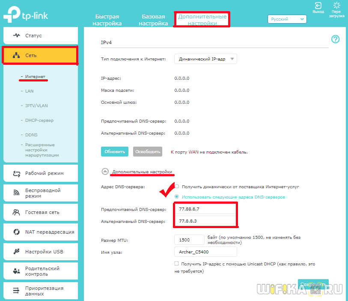Select Получить динамически от поставщика radio button

(177, 186)
